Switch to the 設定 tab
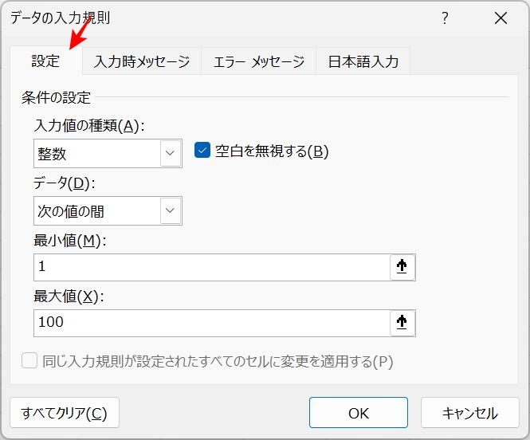This screenshot has width=530, height=440. pos(46,61)
